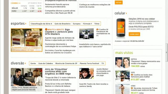Click the clock icon beside MINUTO A MINUTO

46,29
